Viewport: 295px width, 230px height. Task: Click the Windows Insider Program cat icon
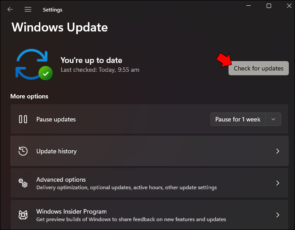[23, 215]
